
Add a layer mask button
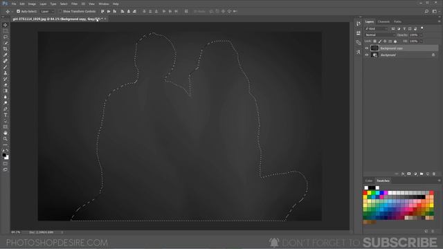[x=409, y=174]
